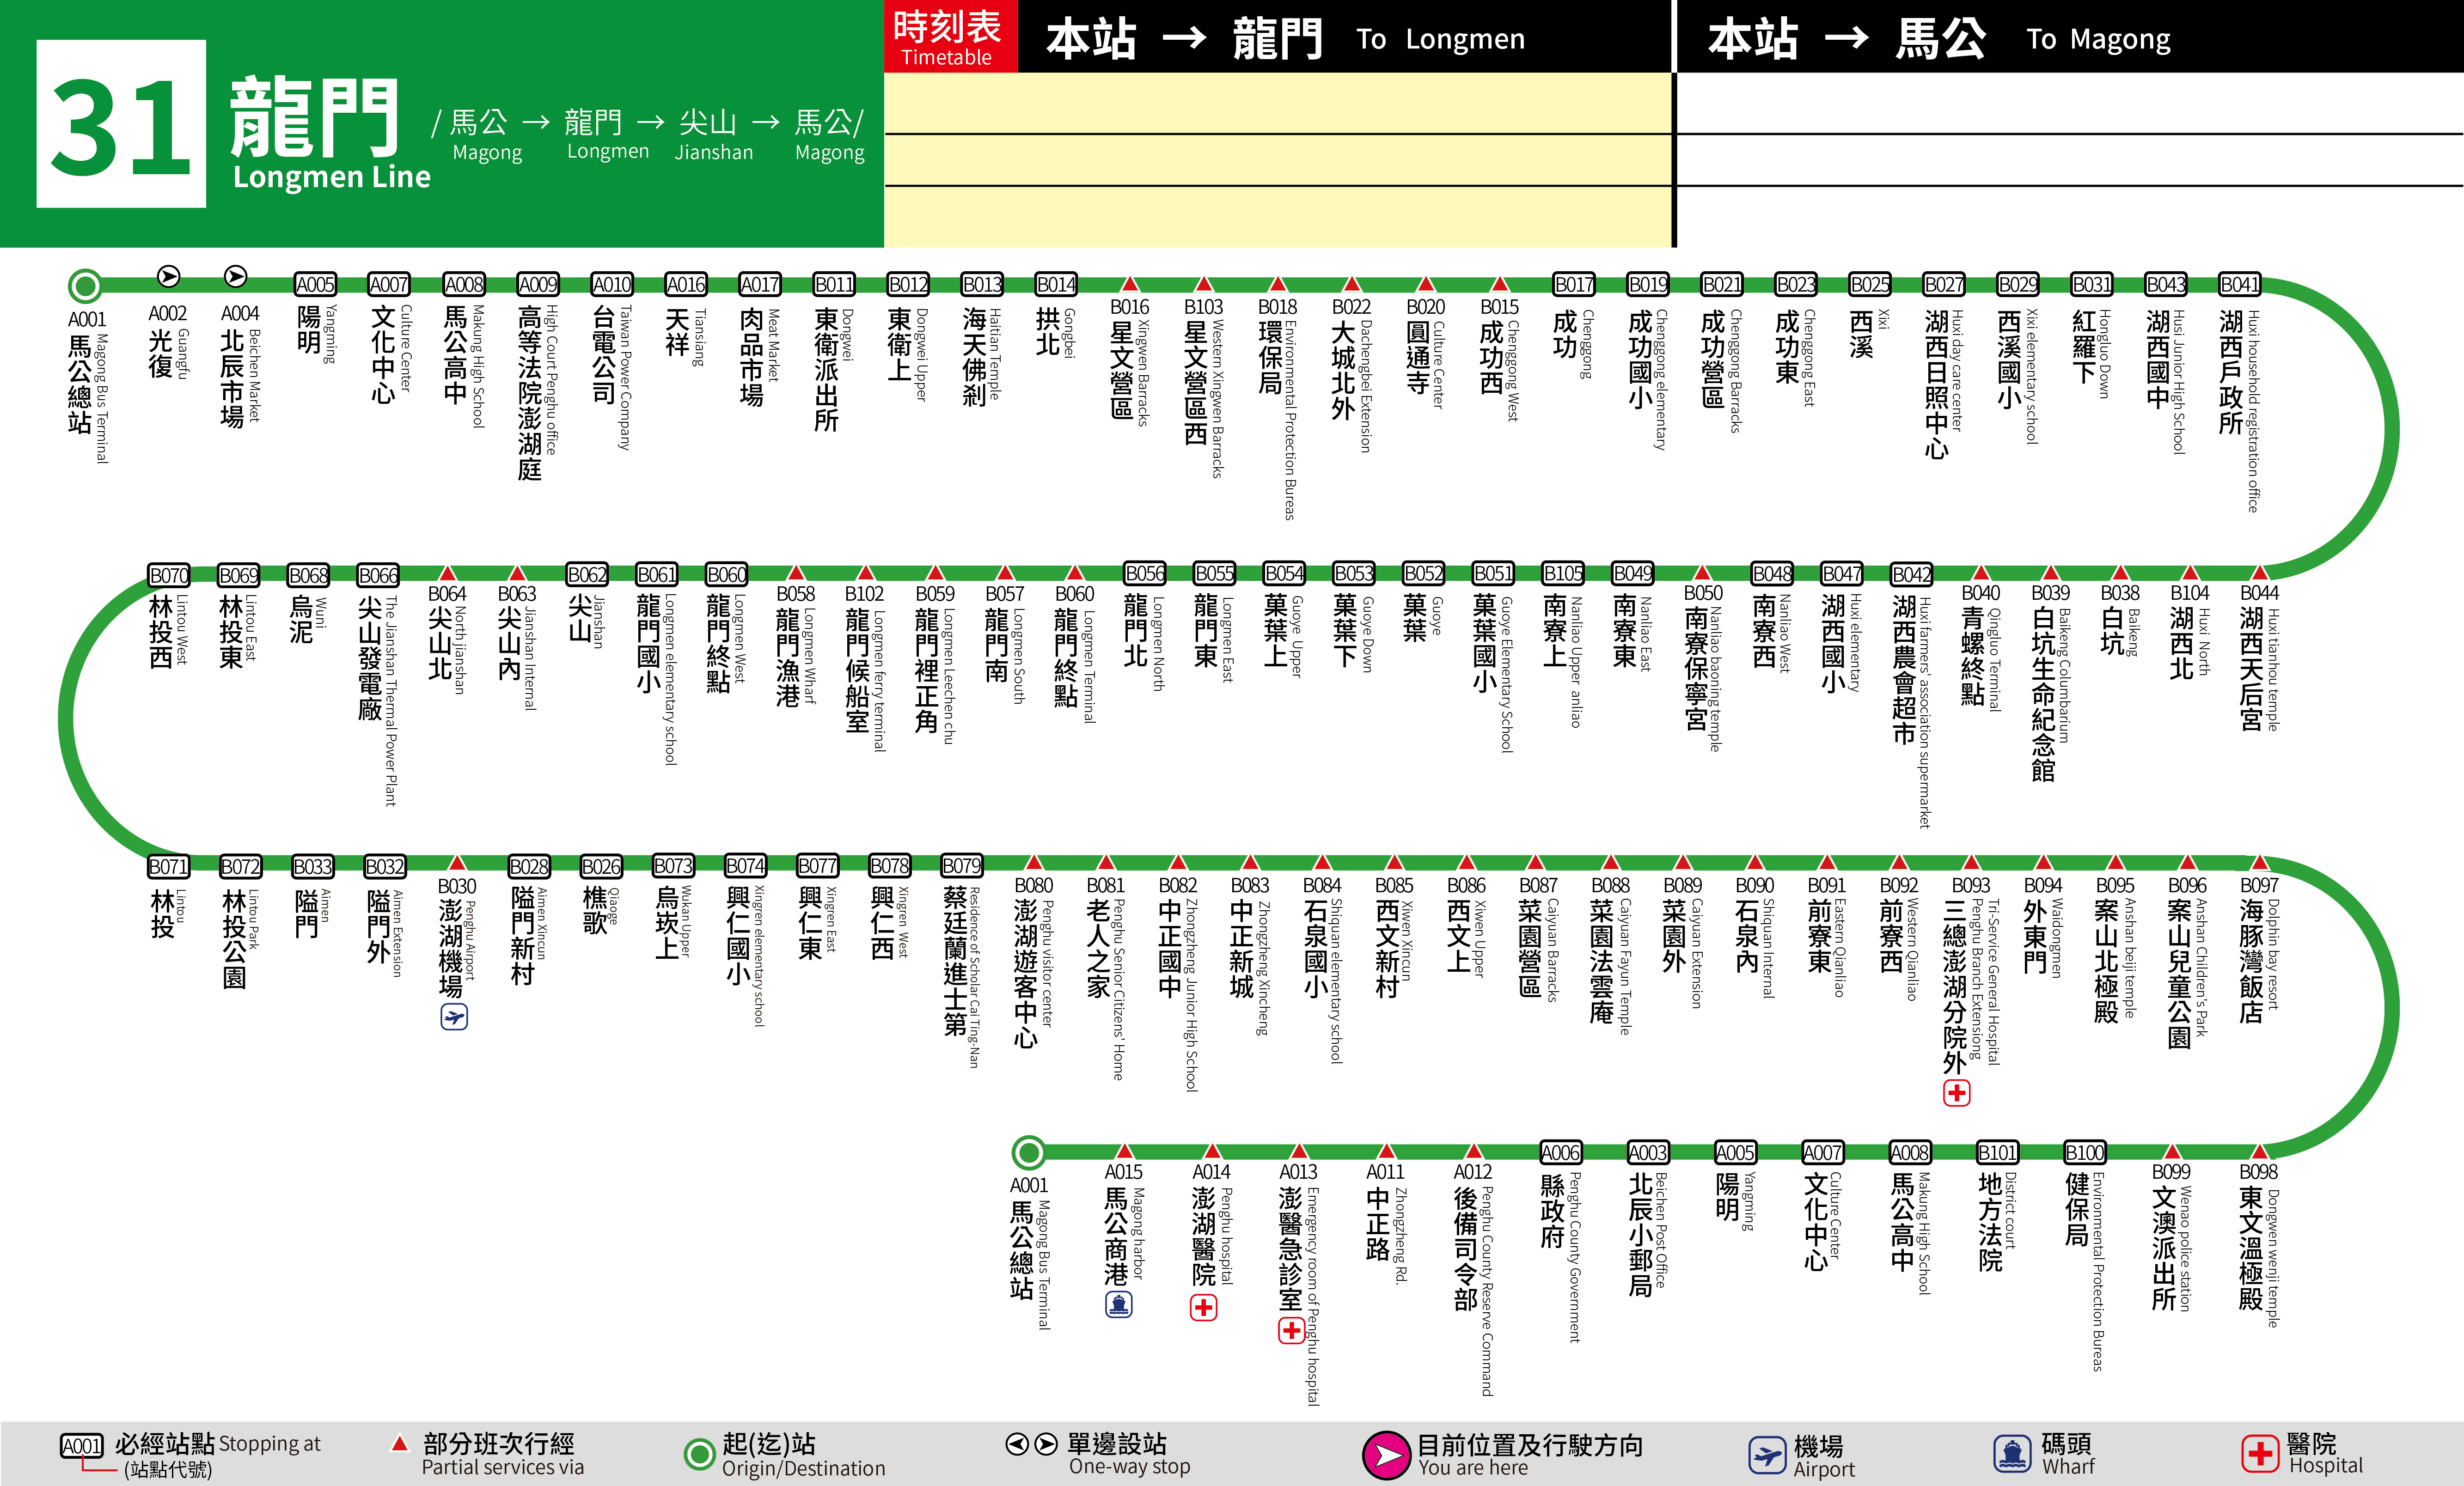Click stop code box A010 台電公司

click(x=611, y=285)
